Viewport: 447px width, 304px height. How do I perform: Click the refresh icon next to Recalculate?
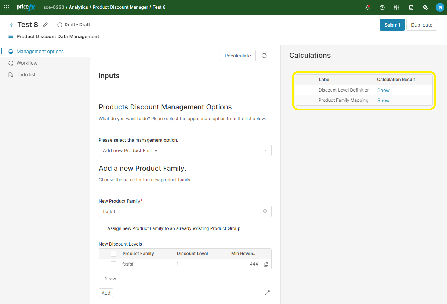(x=264, y=56)
